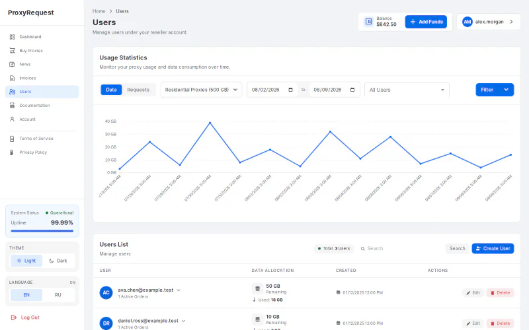529x330 pixels.
Task: Click the Create User button
Action: pos(493,249)
